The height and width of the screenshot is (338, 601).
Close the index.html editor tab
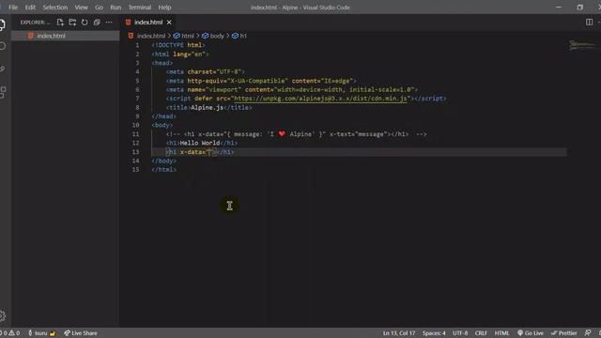[169, 23]
